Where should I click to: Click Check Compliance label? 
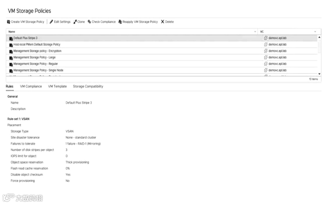pyautogui.click(x=104, y=22)
